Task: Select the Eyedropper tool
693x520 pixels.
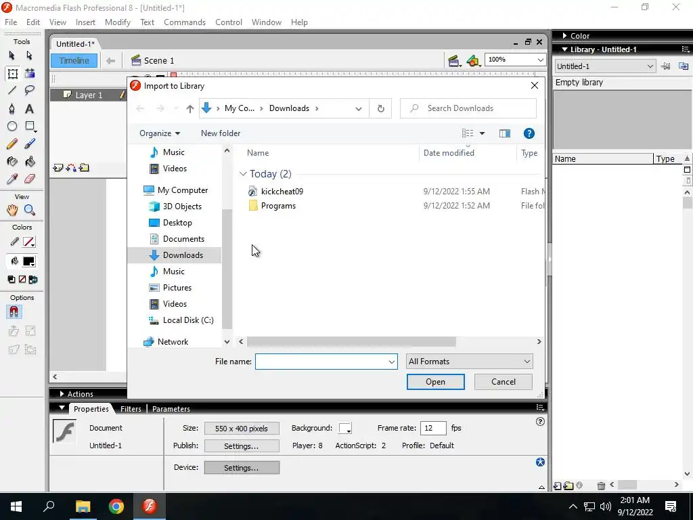Action: click(12, 179)
